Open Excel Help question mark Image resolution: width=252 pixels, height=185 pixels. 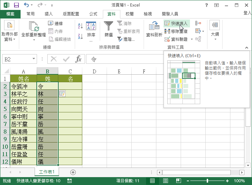[x=206, y=5]
